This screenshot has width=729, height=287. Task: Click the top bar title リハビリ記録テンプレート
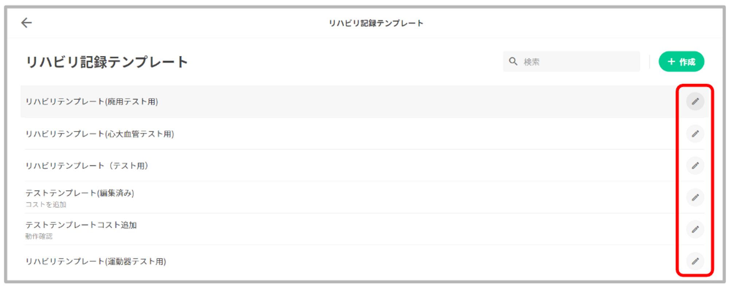(376, 23)
